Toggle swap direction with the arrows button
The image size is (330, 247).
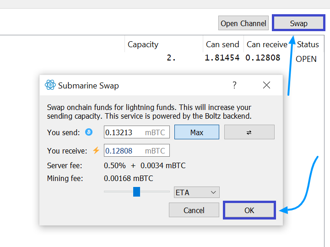click(249, 132)
